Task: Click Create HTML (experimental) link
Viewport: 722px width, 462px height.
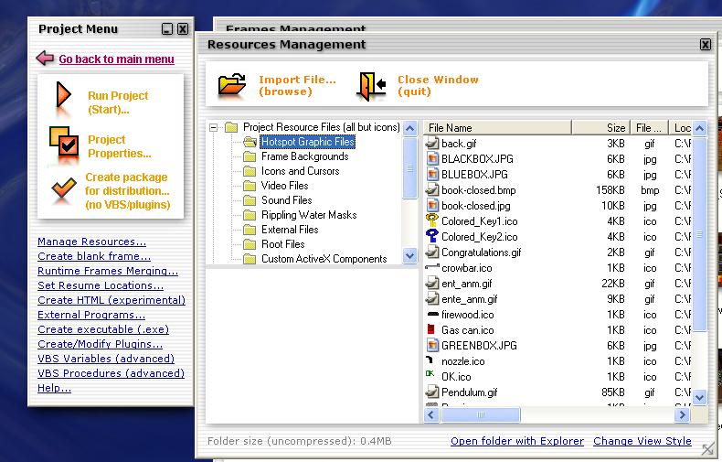Action: tap(111, 300)
